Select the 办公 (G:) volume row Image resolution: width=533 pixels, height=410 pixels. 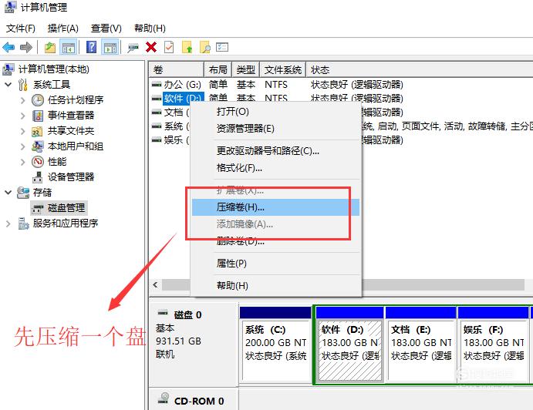[x=341, y=85]
